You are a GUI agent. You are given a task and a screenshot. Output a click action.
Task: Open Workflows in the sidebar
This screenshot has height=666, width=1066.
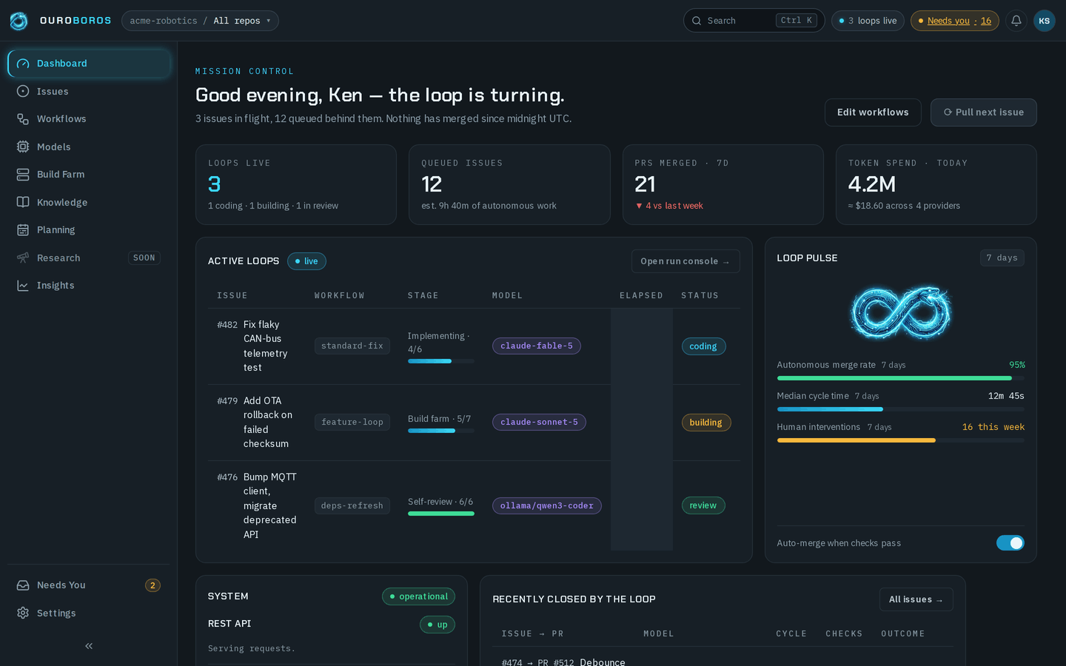[89, 119]
